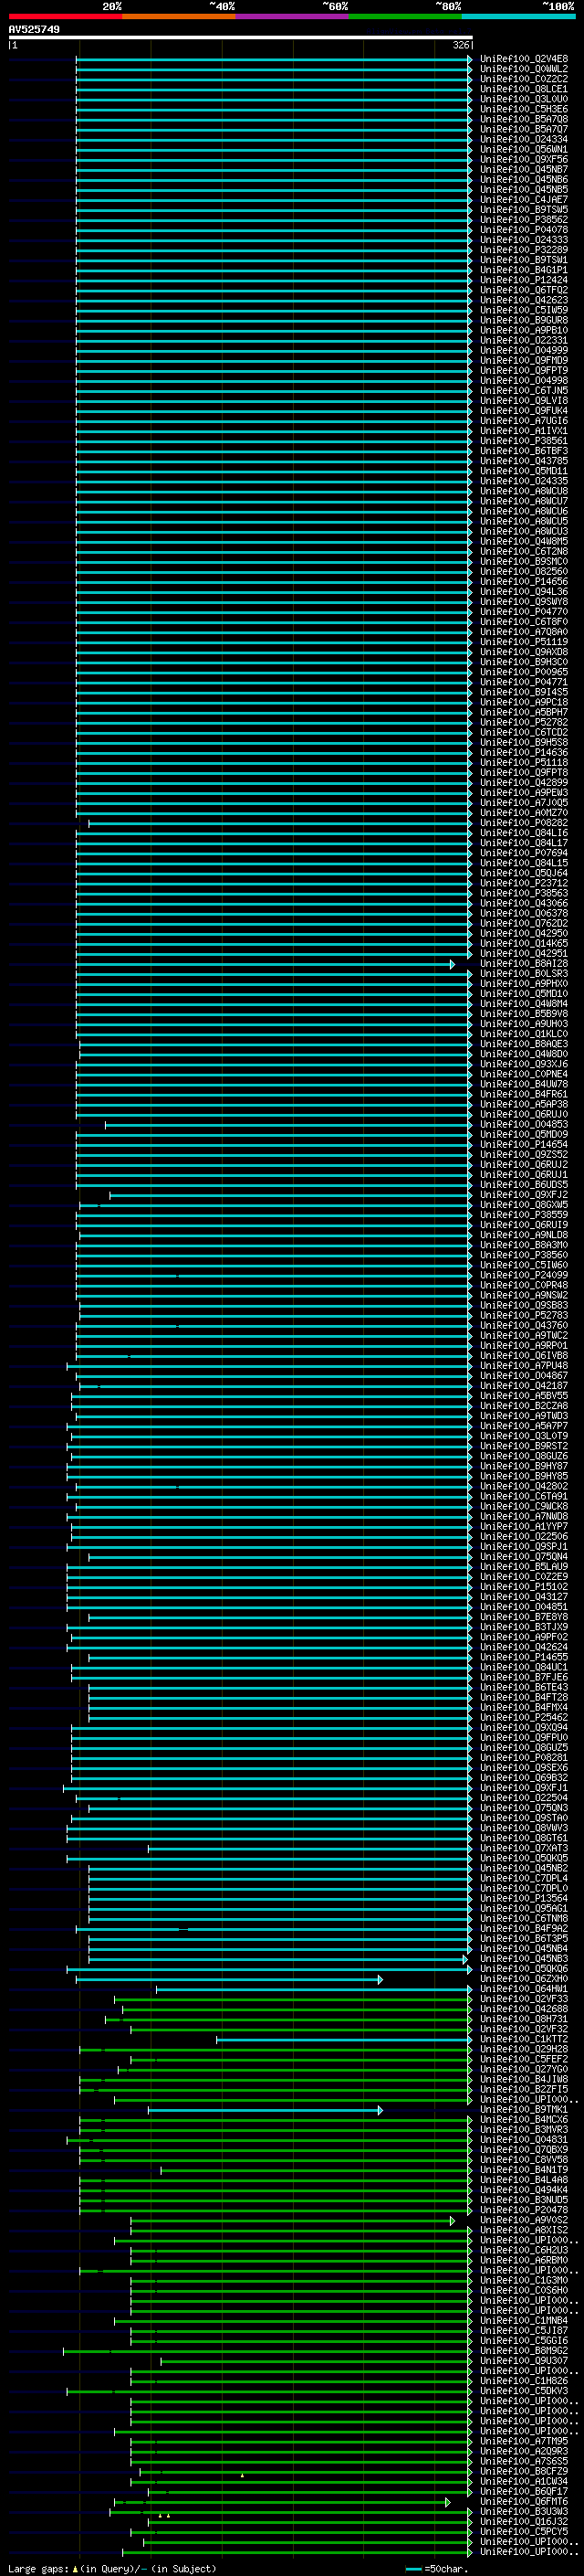Select the UniRef100_O82560 hit label
The image size is (584, 2576).
coord(524,572)
